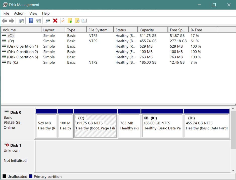Viewport: 236px width, 180px height.
Task: Click the folder with green arrow icon
Action: (x=70, y=21)
